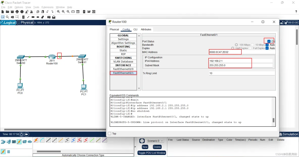The width and height of the screenshot is (299, 157).
Task: Select Copper Cross-Over dashed cable icon
Action: (x=55, y=140)
